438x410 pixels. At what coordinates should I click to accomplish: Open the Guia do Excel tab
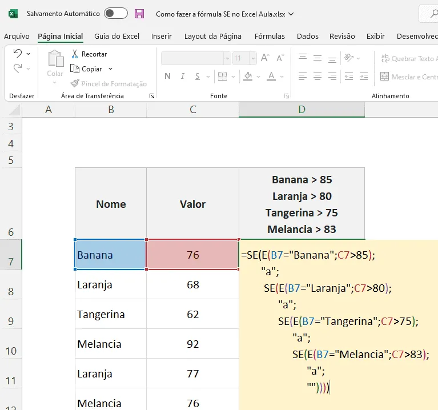coord(116,37)
